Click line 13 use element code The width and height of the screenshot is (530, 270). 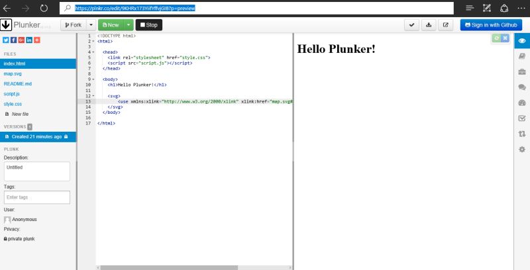click(205, 101)
